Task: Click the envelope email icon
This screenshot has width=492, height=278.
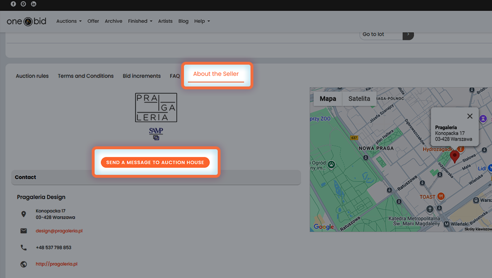Action: 24,231
